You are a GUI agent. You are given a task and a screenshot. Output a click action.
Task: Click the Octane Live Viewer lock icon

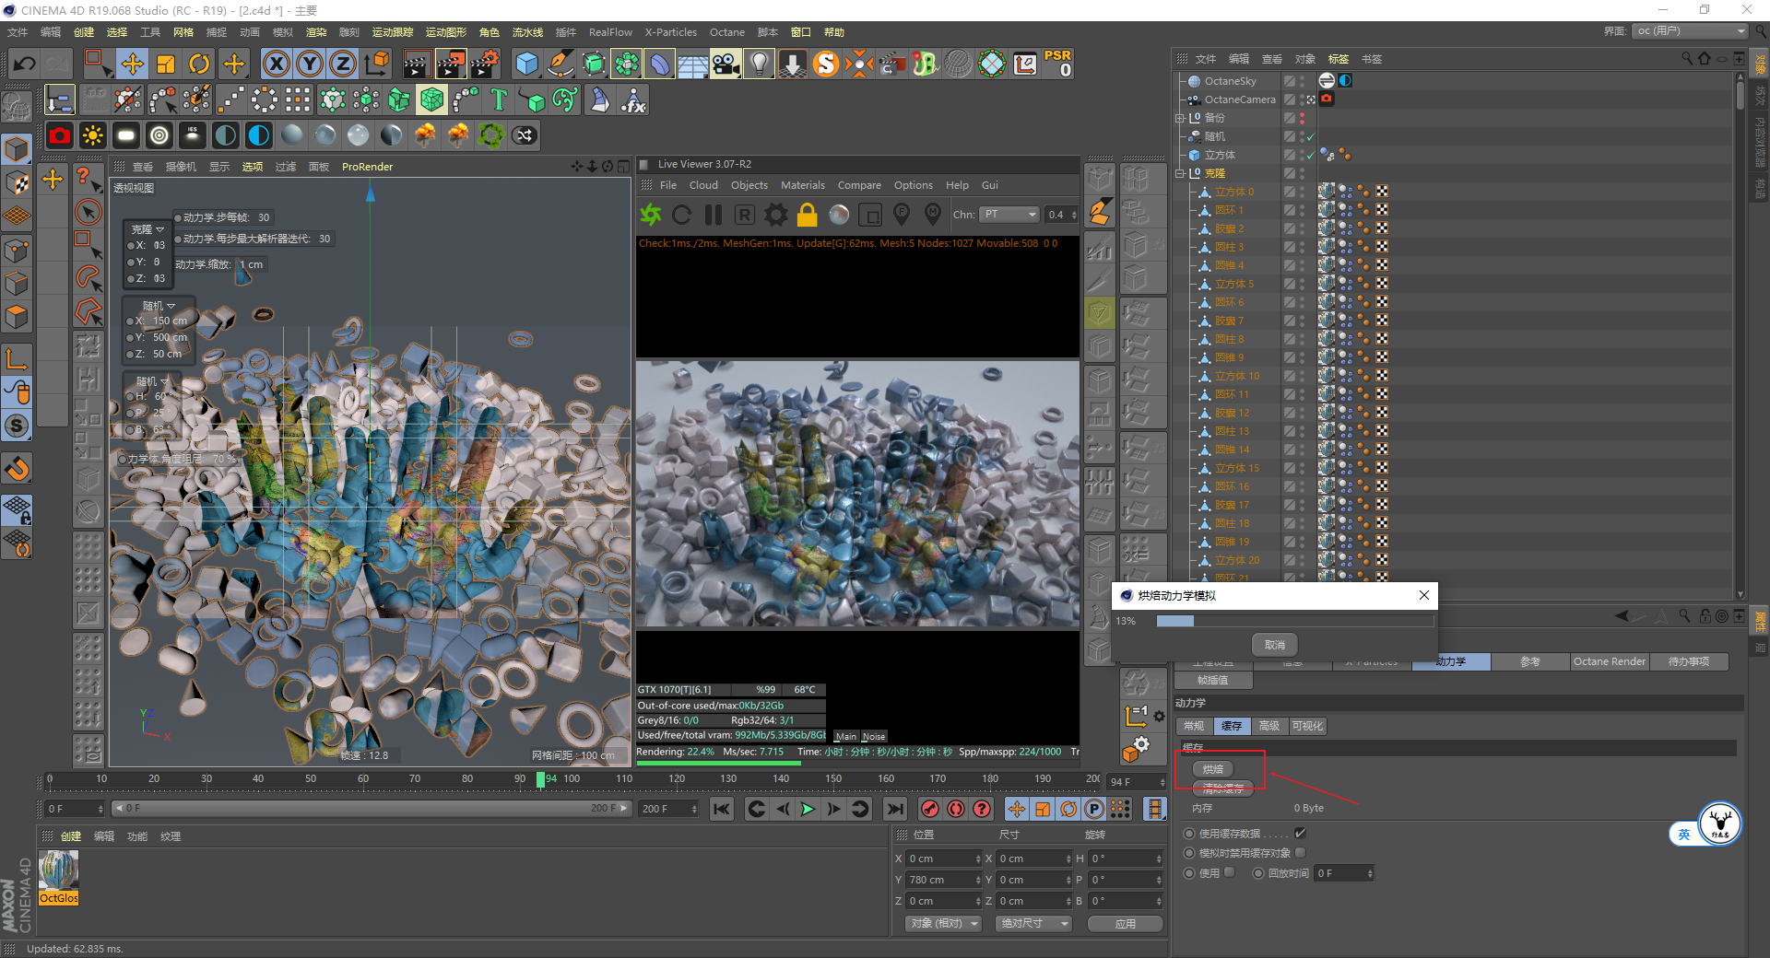[807, 215]
